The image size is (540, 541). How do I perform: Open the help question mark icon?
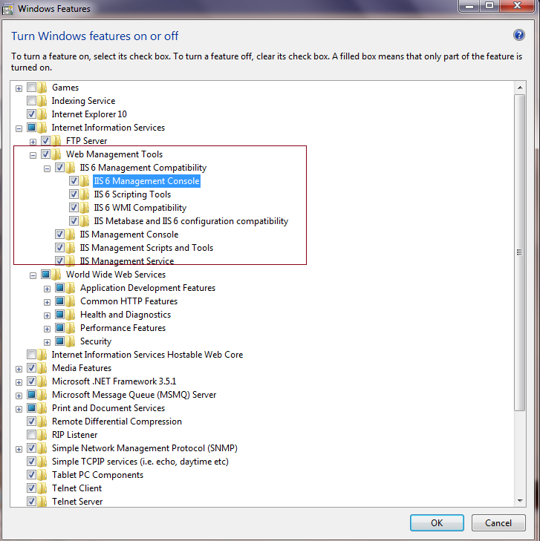click(x=518, y=35)
